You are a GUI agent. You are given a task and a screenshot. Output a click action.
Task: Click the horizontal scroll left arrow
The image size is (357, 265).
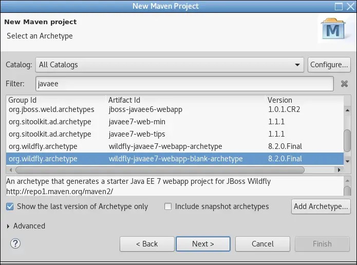(11, 170)
